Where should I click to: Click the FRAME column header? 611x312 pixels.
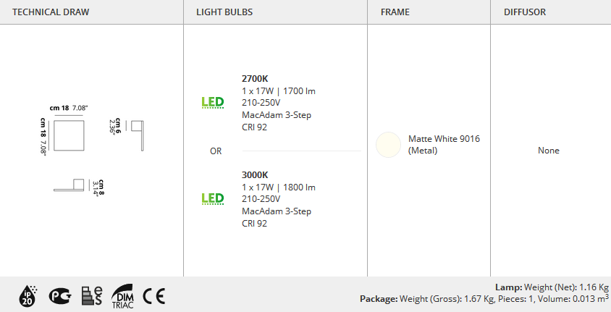point(395,12)
